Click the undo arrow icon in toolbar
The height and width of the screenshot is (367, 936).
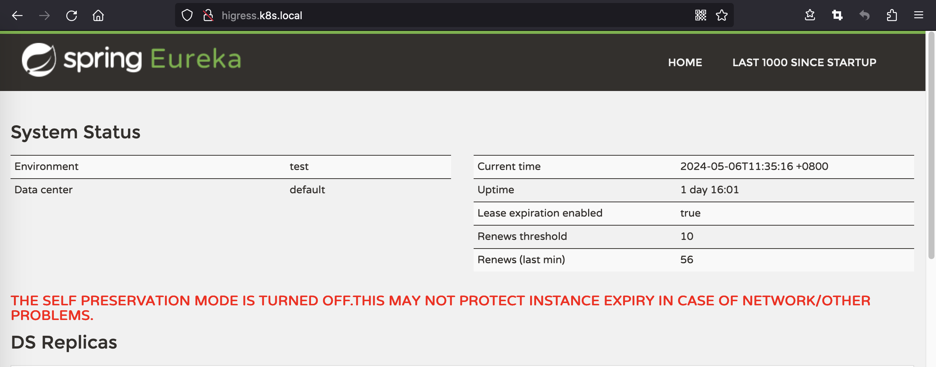[864, 15]
